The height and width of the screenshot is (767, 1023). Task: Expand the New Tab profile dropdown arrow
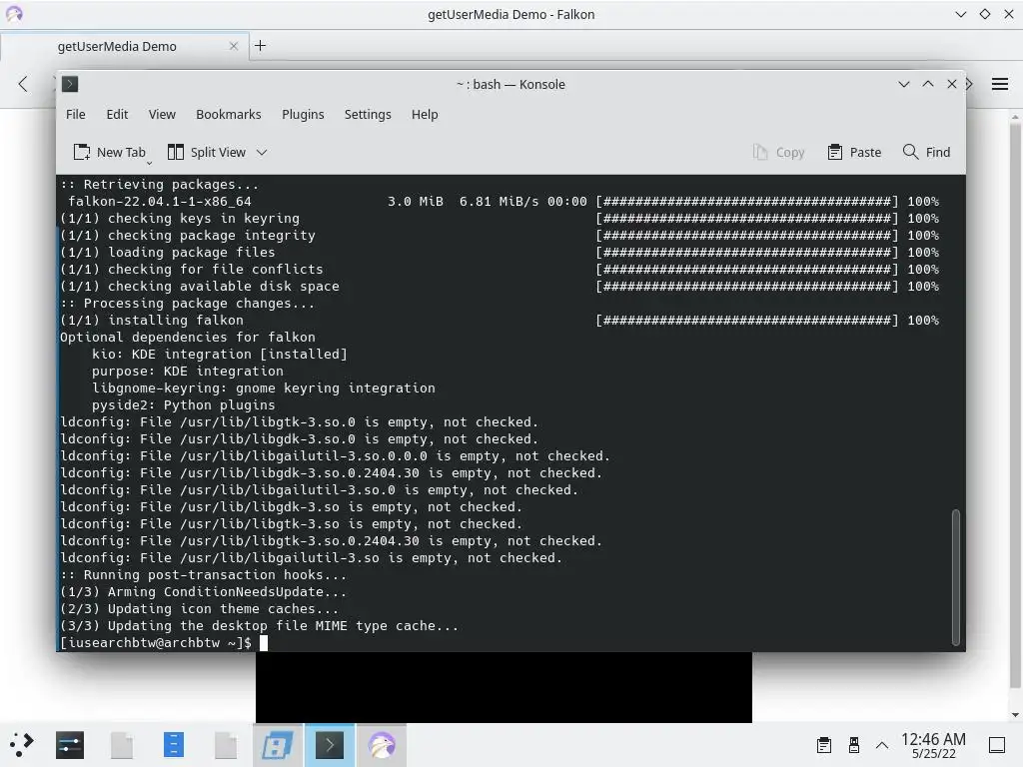point(150,163)
